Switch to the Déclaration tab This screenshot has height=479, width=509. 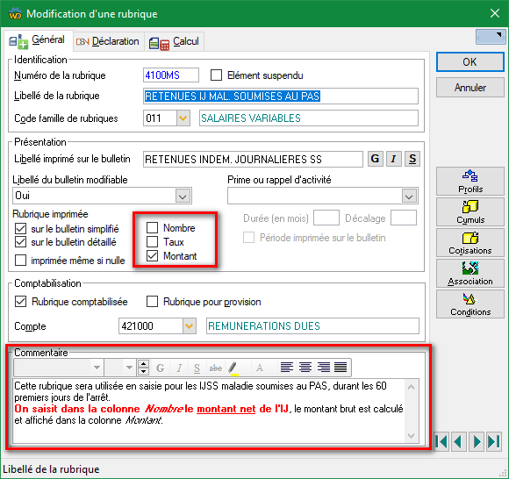coord(108,41)
